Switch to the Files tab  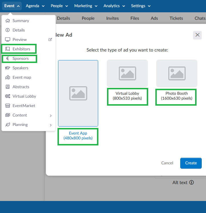135,18
